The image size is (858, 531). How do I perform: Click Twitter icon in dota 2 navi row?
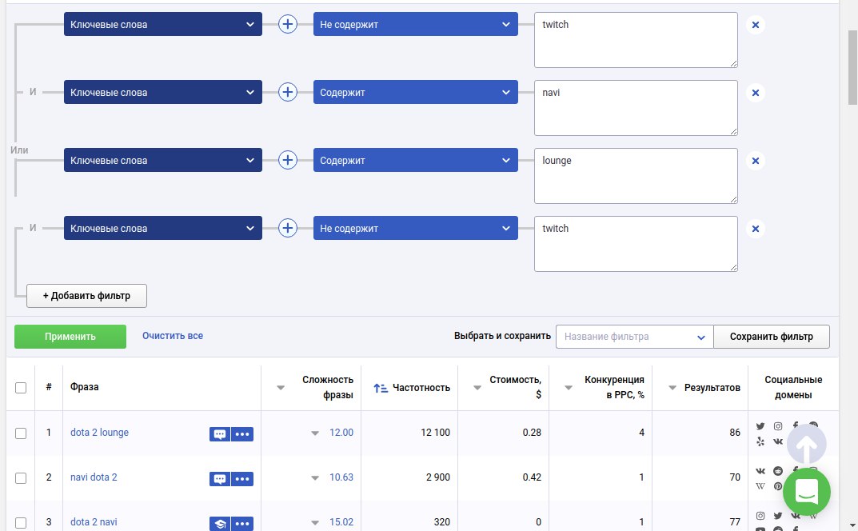[778, 516]
